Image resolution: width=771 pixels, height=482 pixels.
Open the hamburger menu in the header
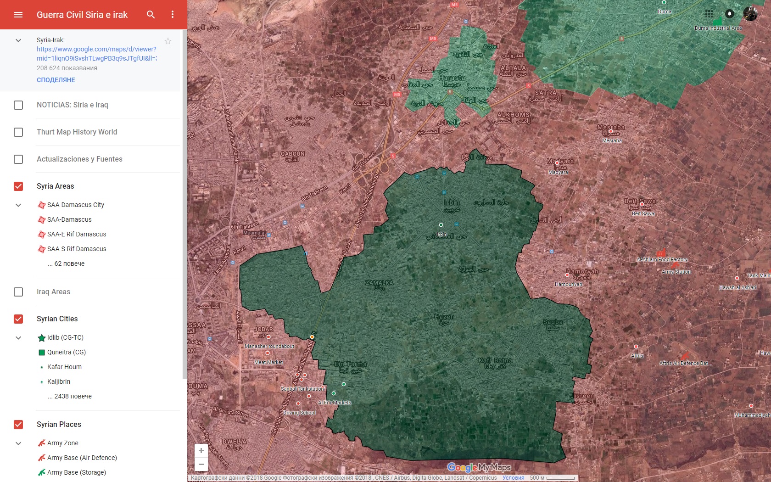click(x=18, y=15)
